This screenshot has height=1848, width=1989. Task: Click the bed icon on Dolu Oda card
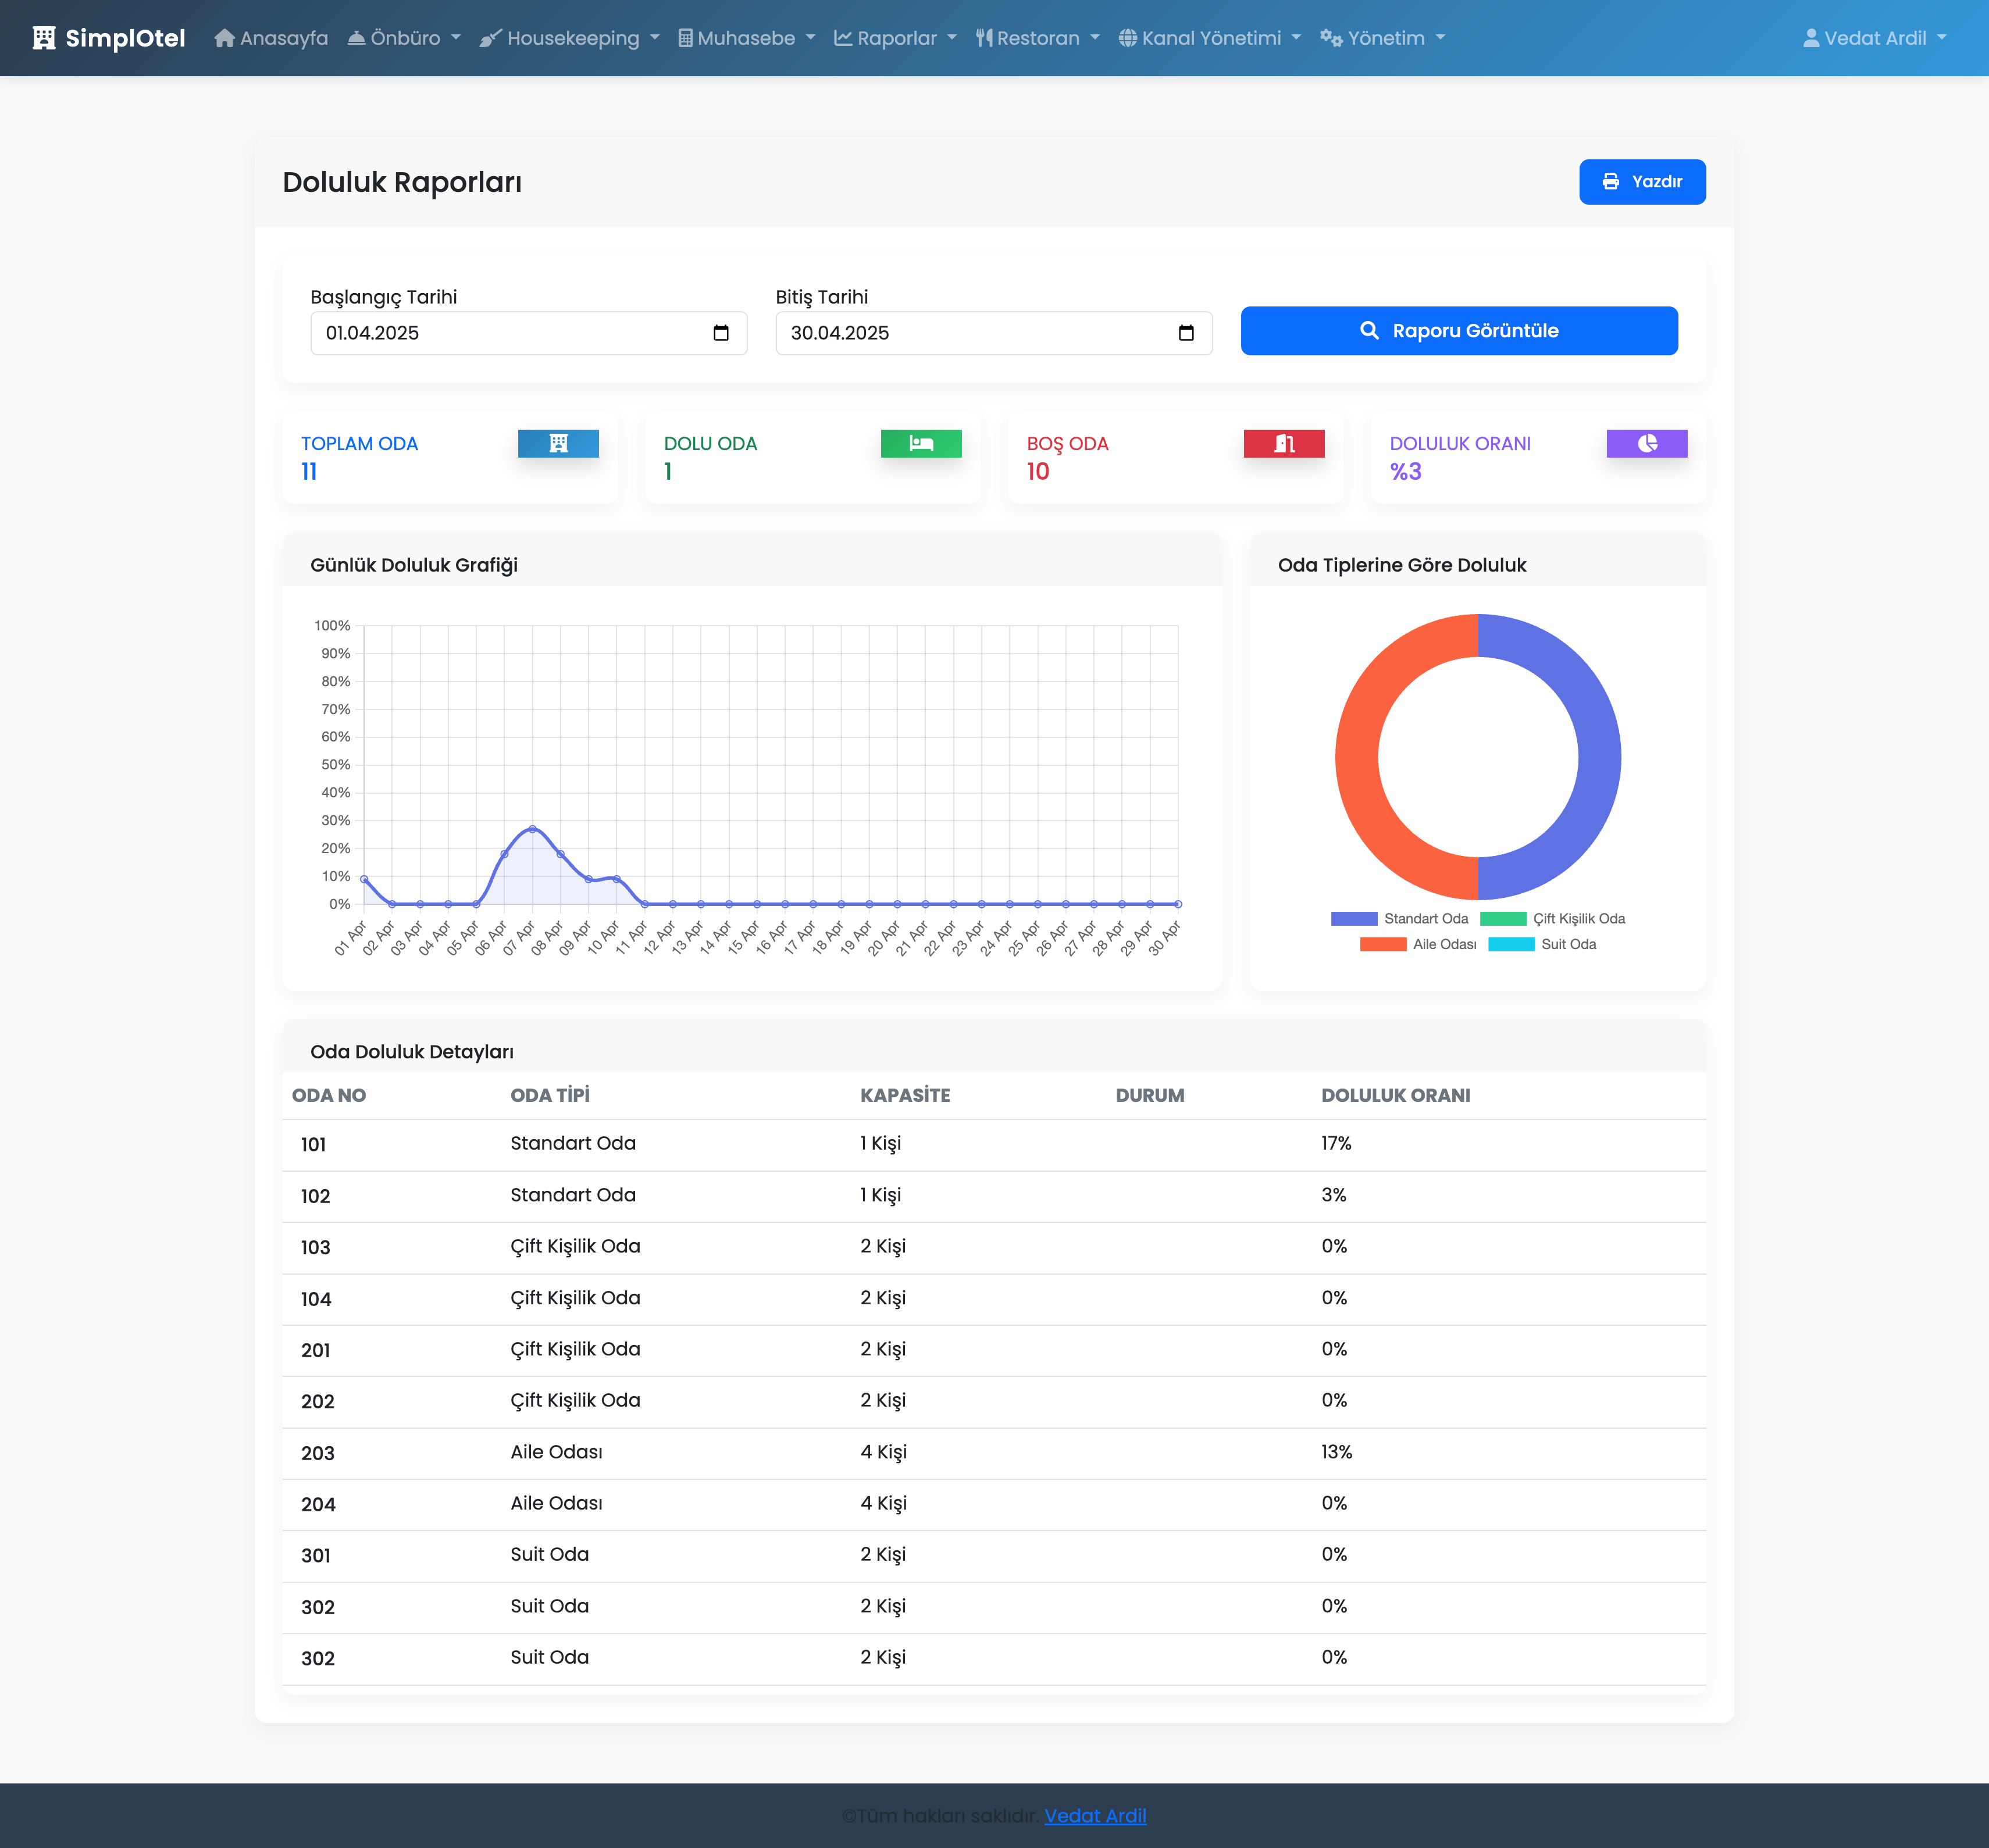click(x=920, y=443)
